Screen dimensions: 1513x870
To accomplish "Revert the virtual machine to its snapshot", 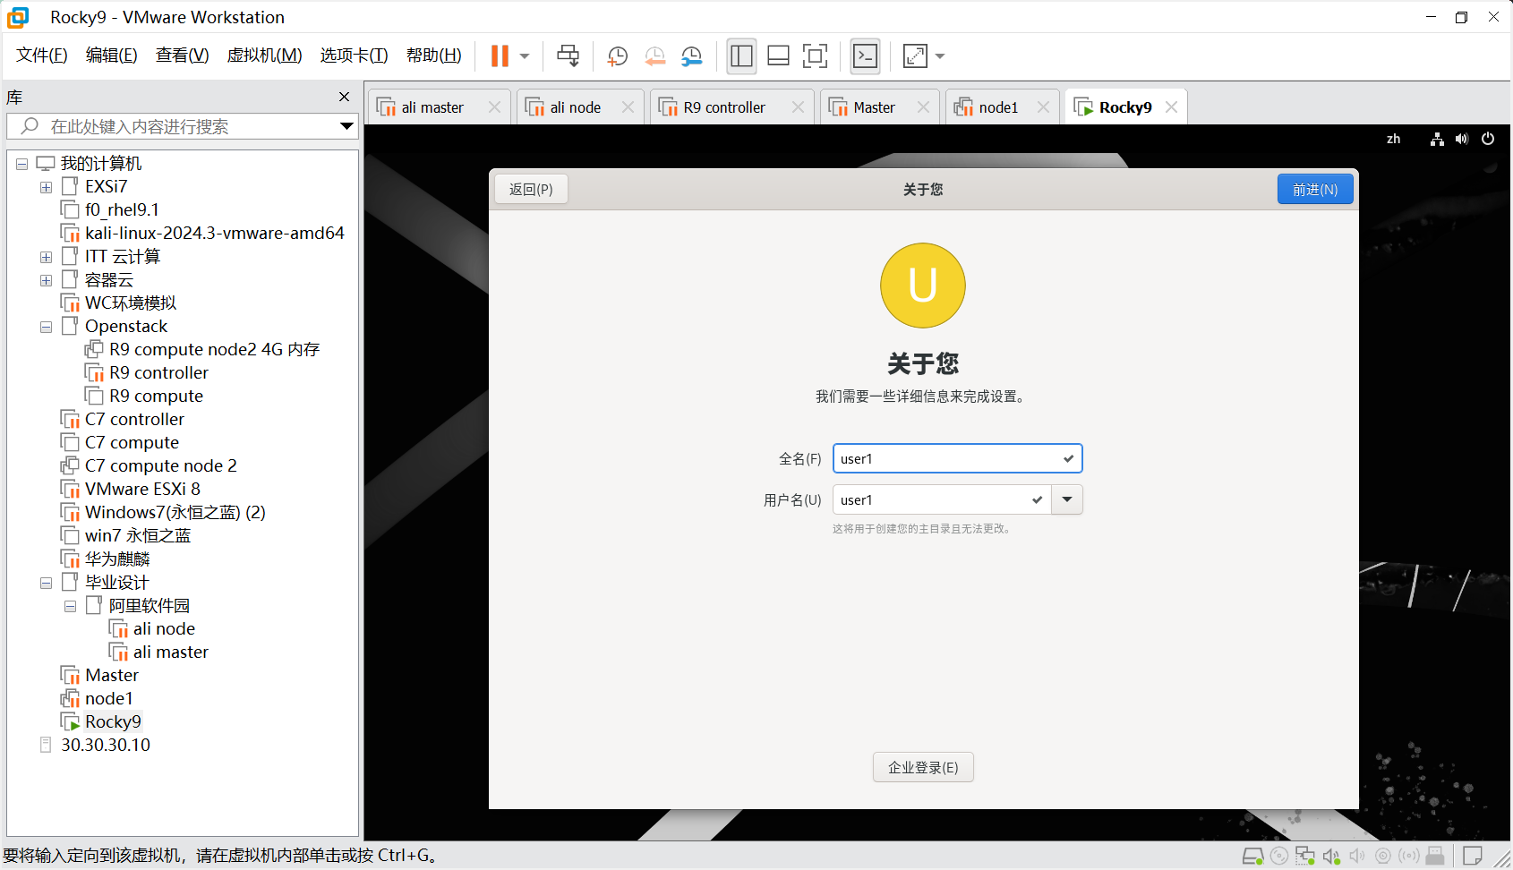I will [x=655, y=56].
